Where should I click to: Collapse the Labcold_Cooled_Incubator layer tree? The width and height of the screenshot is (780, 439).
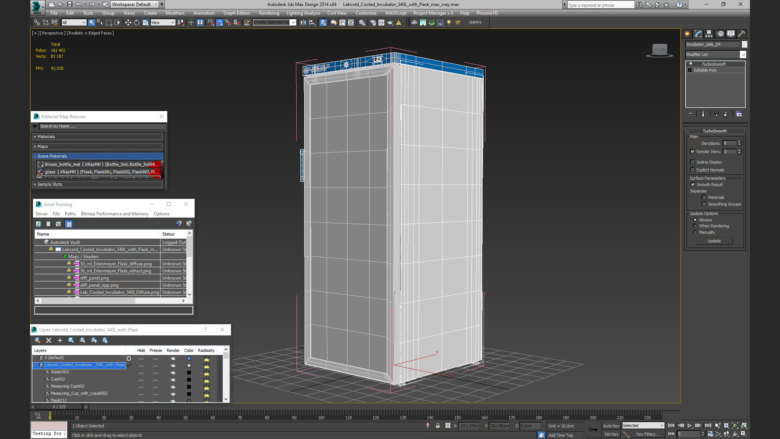coord(35,365)
